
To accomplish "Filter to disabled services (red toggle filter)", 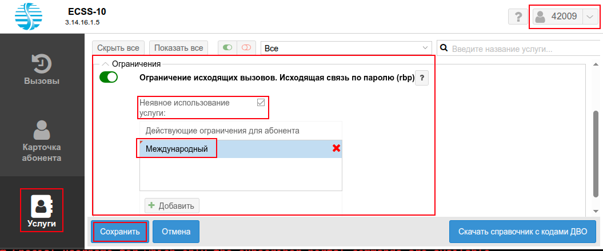I will [x=246, y=48].
